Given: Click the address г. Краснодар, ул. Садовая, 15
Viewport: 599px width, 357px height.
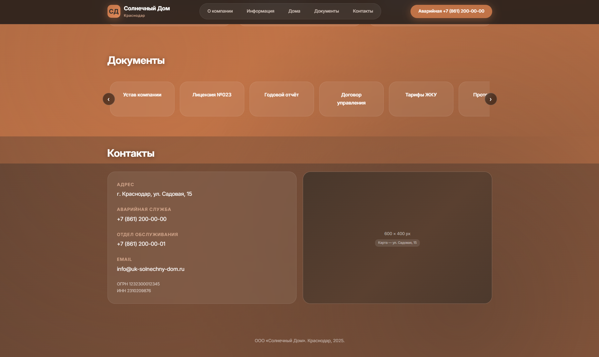Looking at the screenshot, I should pos(154,194).
